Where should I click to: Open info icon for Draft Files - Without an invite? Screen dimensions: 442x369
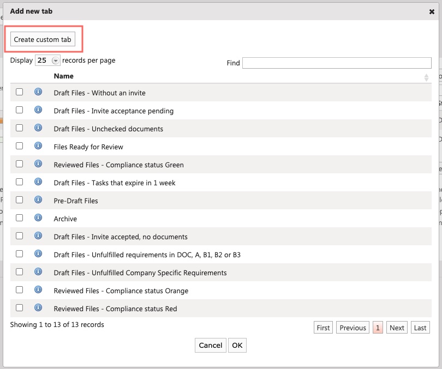pyautogui.click(x=38, y=92)
